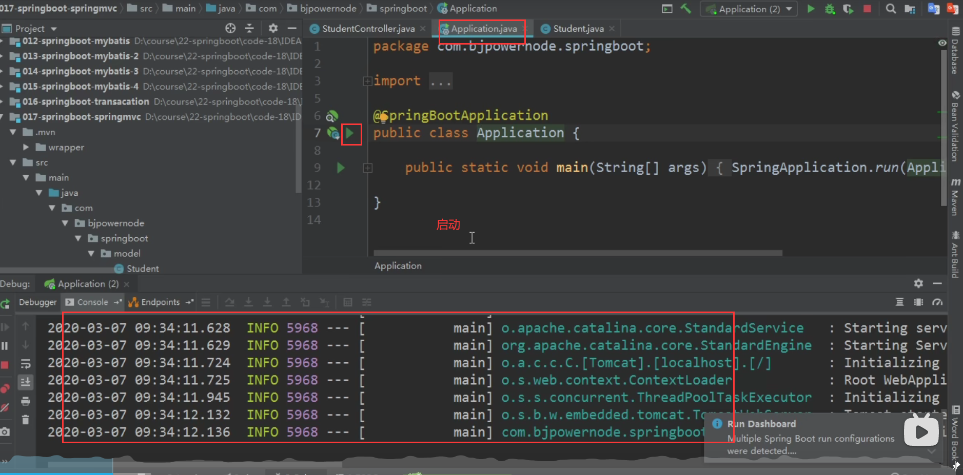The image size is (963, 475).
Task: Close the Application (2) debug tab
Action: 127,284
